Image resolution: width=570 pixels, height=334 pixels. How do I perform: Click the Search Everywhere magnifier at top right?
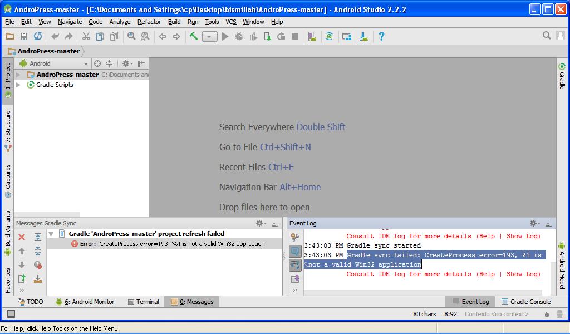click(x=547, y=35)
